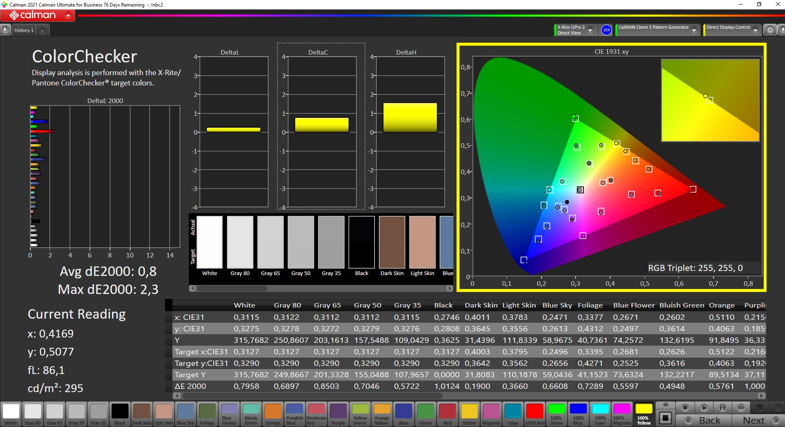The image size is (785, 427).
Task: Expand the left side panel arrow
Action: pos(5,30)
